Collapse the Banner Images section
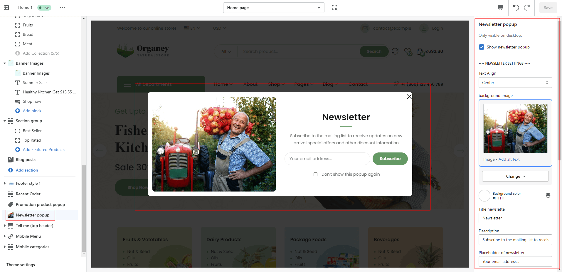 pos(5,63)
